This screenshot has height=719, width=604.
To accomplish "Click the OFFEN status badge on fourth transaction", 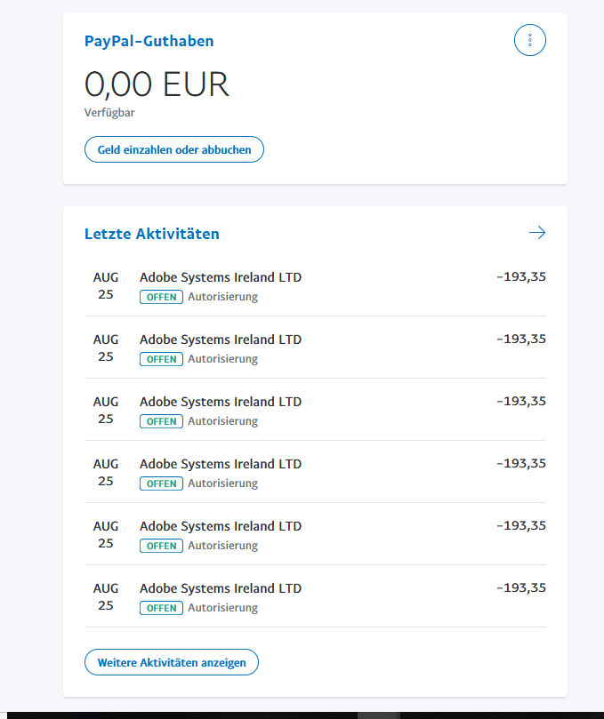I will [161, 483].
